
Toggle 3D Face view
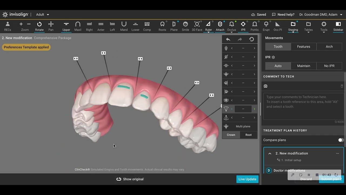(197, 26)
